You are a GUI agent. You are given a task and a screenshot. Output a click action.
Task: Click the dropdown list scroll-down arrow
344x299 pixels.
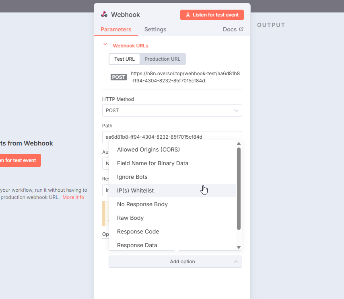click(x=239, y=247)
